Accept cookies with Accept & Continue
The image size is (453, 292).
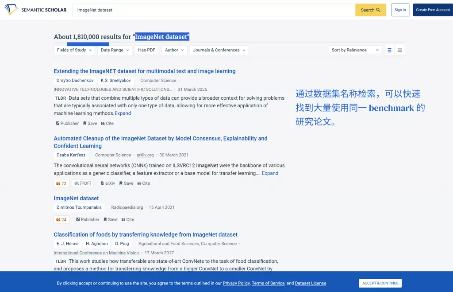[x=380, y=283]
